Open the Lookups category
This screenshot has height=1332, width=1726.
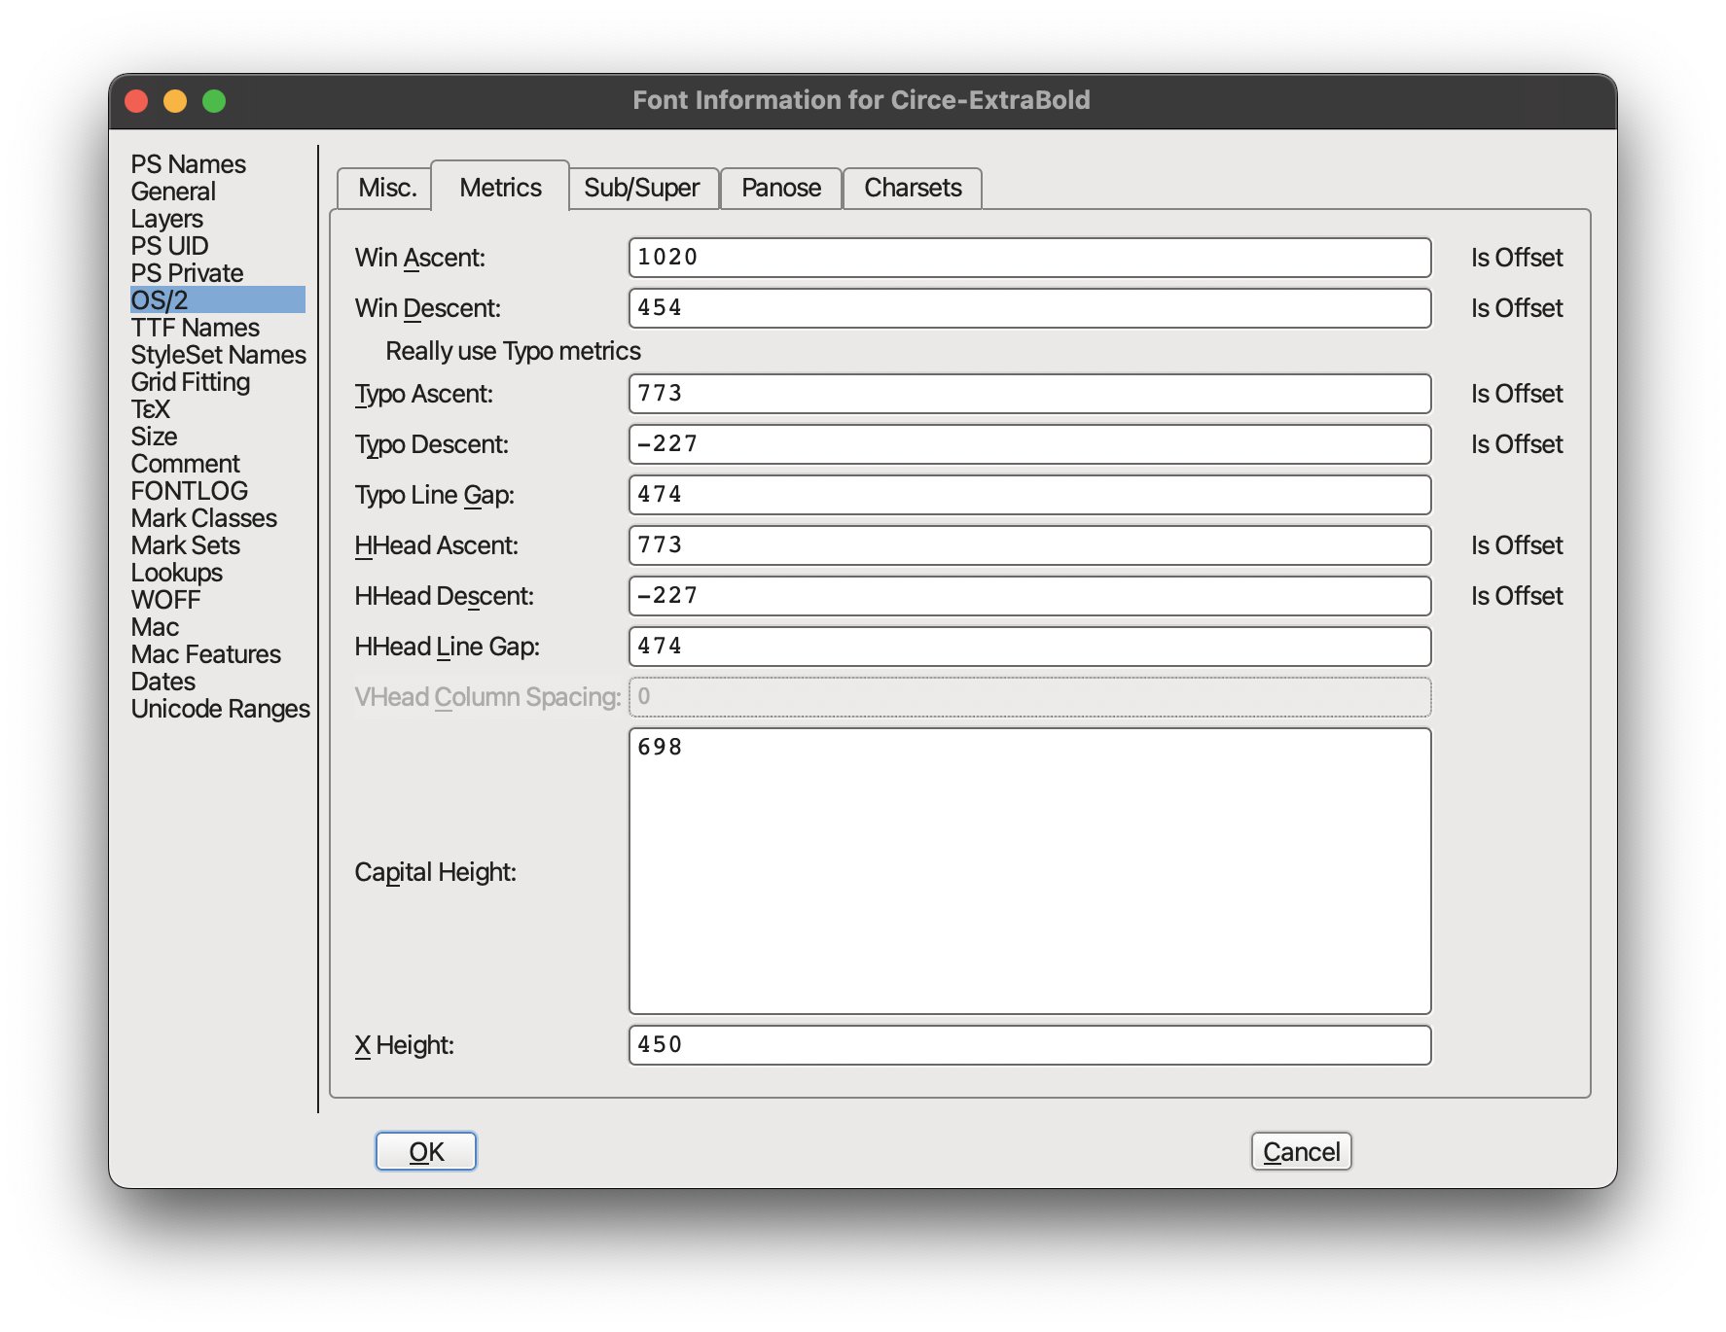177,573
